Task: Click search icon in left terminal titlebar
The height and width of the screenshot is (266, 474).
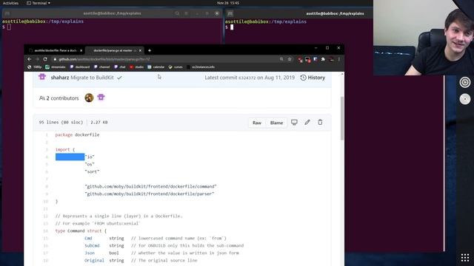Action: point(177,13)
